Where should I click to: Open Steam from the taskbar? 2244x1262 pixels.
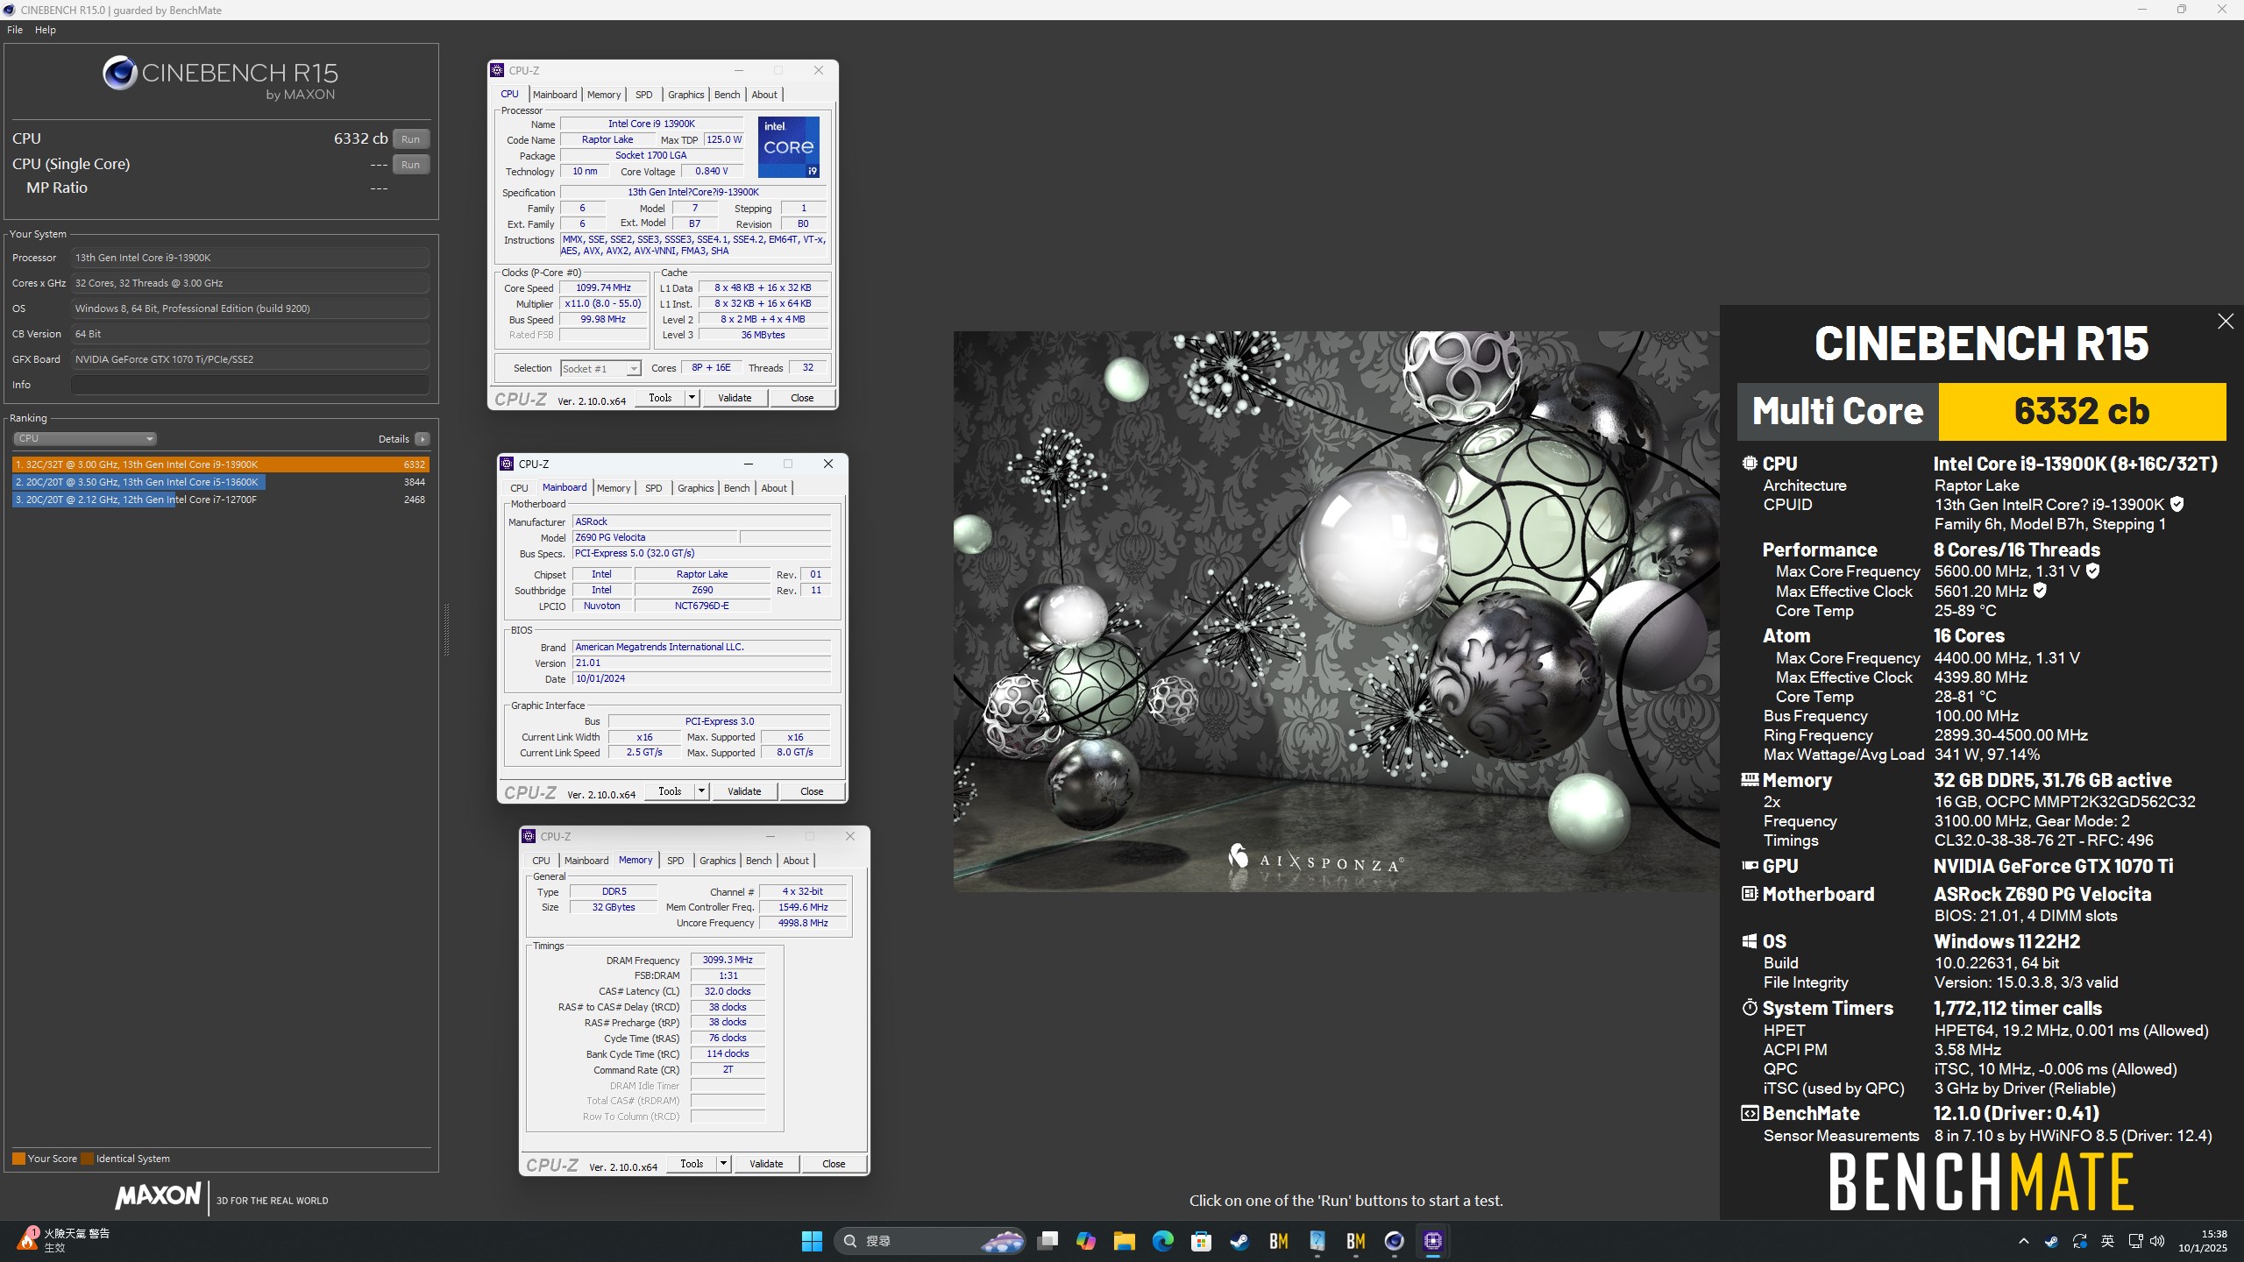coord(1240,1241)
